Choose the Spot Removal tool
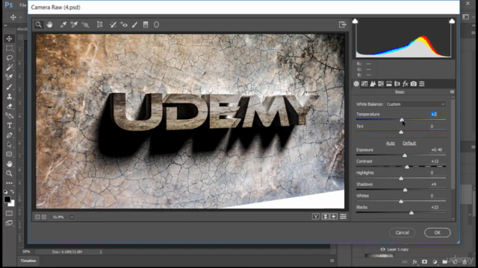 [113, 25]
